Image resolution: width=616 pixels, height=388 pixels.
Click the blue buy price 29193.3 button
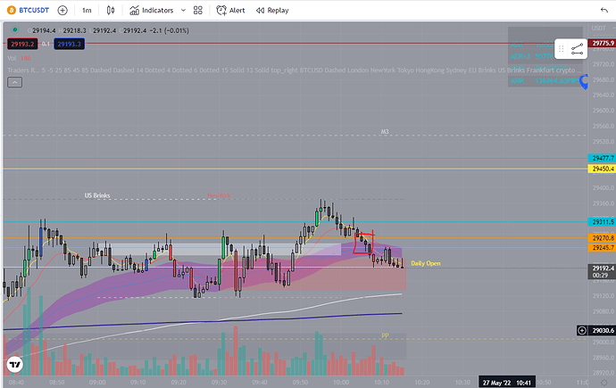click(x=69, y=44)
